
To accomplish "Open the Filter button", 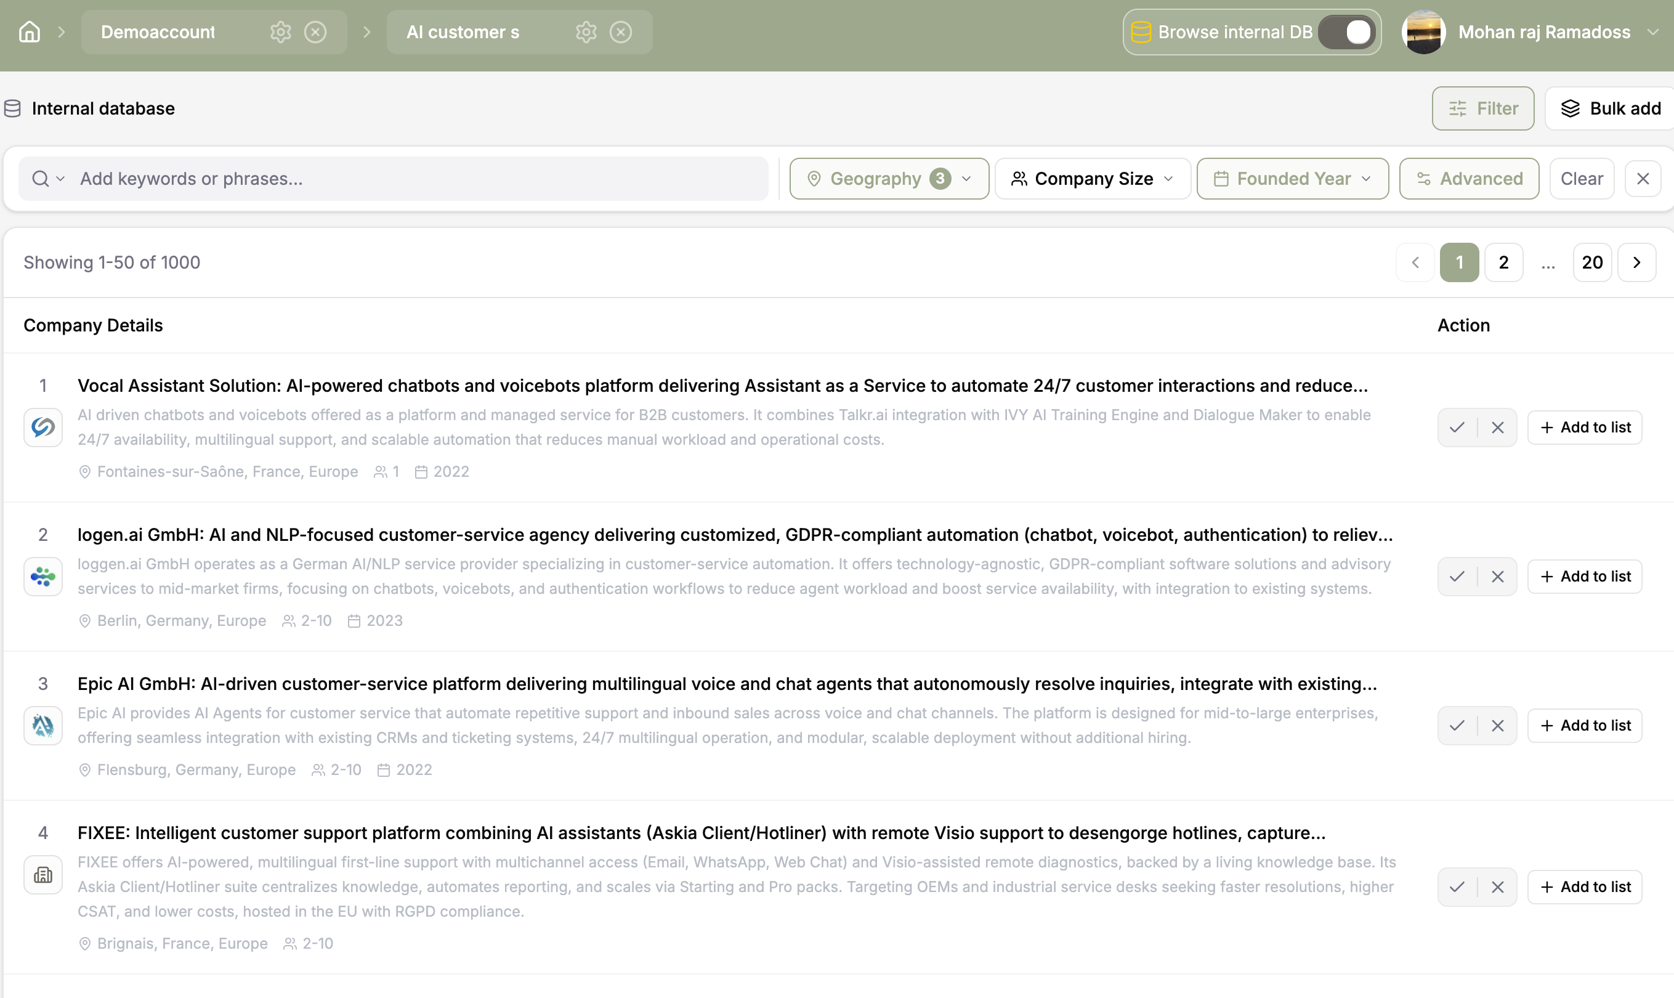I will click(1482, 108).
